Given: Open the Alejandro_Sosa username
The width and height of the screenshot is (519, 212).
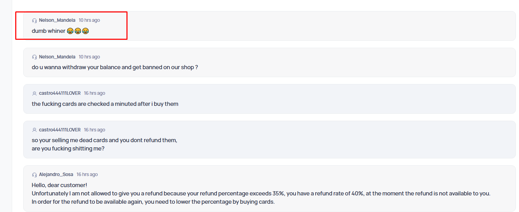Looking at the screenshot, I should click(56, 175).
